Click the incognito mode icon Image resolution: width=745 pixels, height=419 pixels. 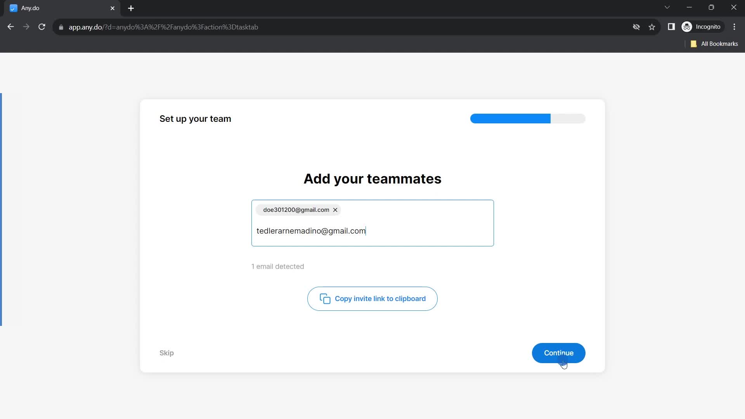(x=687, y=27)
